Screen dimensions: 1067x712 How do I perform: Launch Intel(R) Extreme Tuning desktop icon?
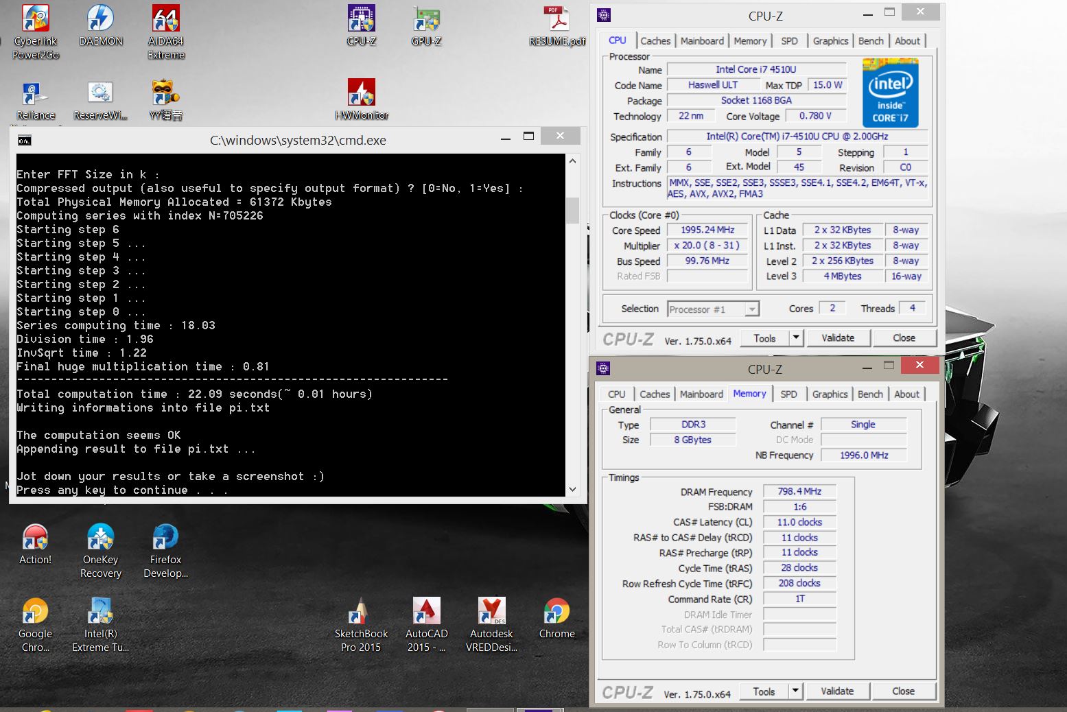[x=100, y=626]
